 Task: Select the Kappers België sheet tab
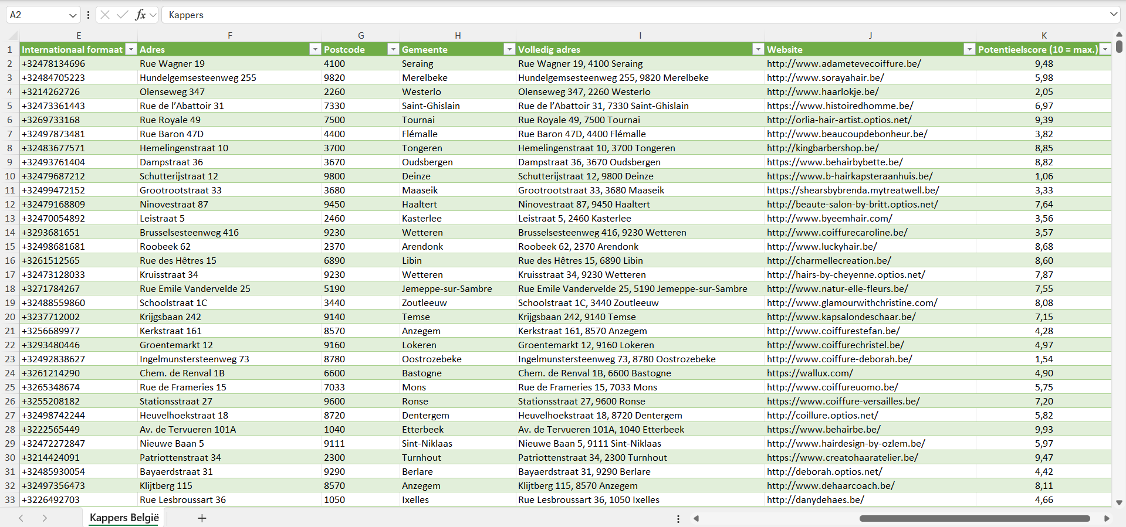[x=124, y=518]
